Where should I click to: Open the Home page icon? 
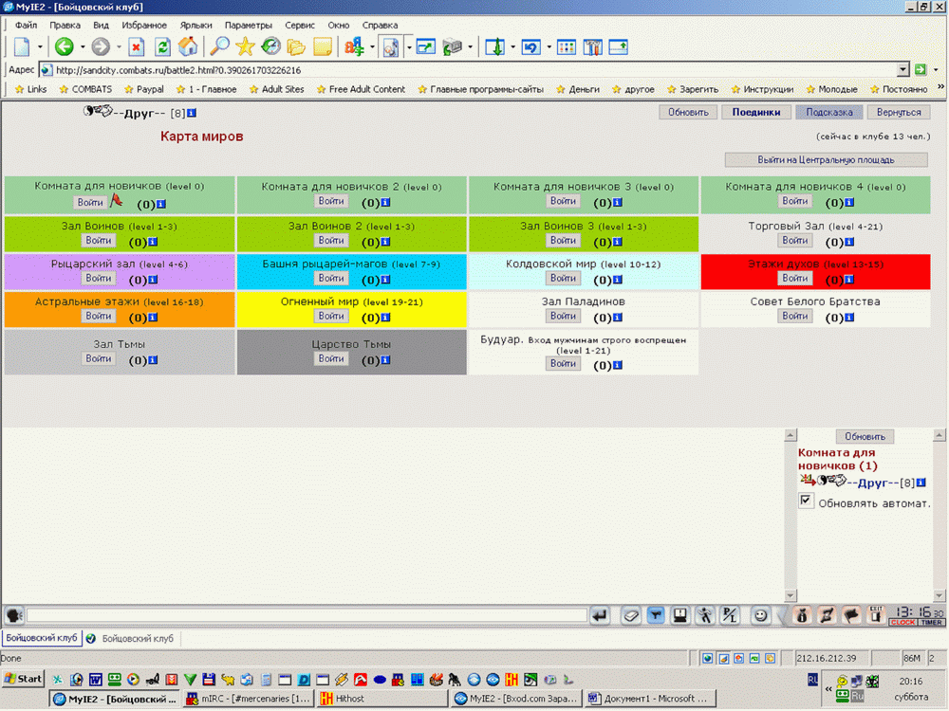coord(188,46)
